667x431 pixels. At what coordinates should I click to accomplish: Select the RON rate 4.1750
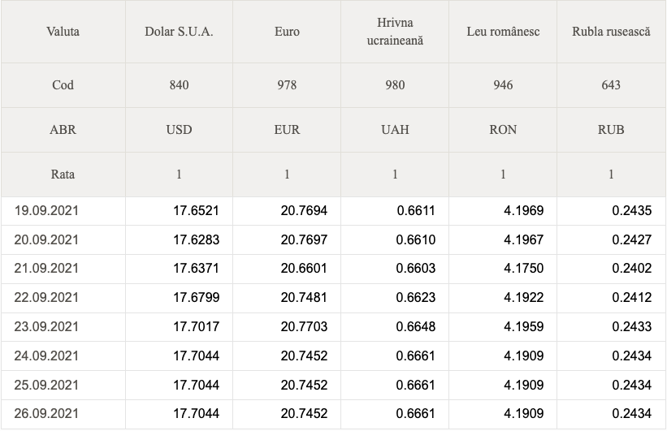coord(524,269)
